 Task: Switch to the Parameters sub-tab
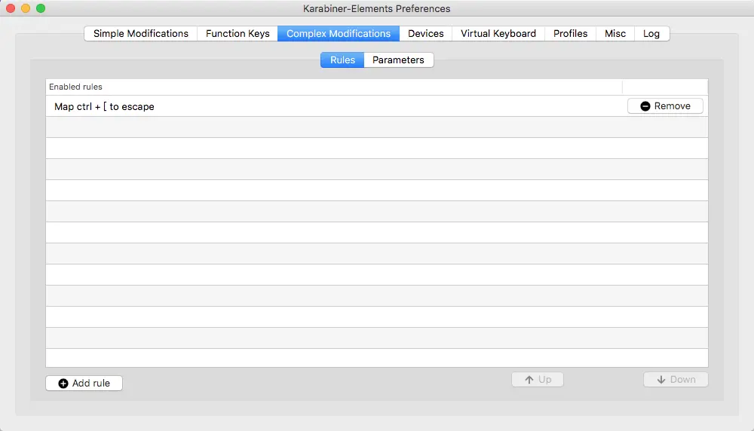click(x=398, y=60)
